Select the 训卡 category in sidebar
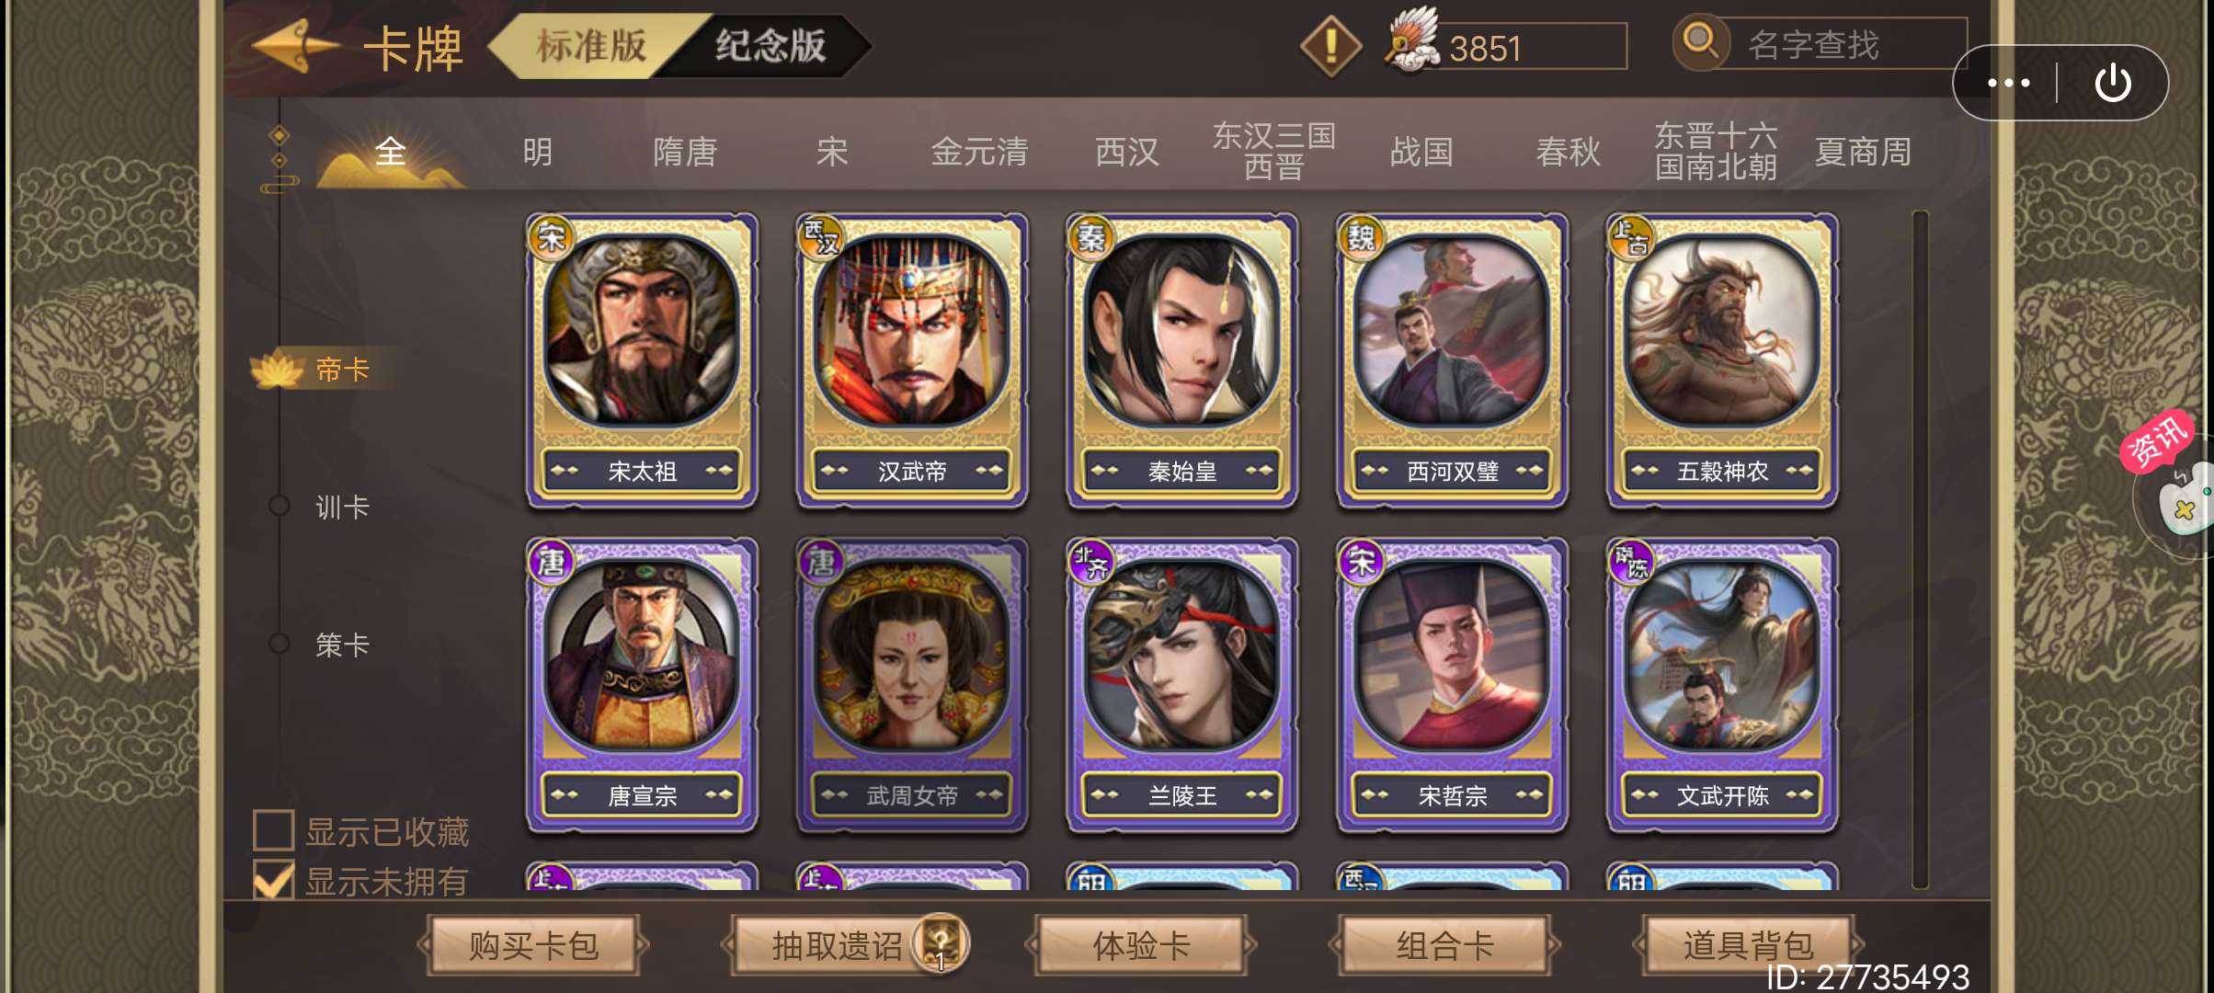2214x993 pixels. 342,507
